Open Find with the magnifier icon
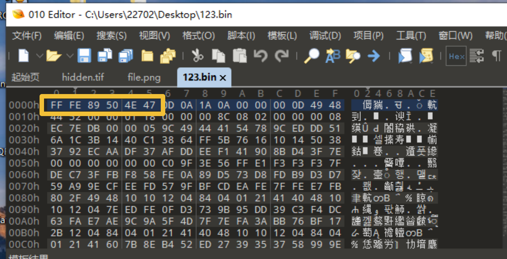507x259 pixels. pyautogui.click(x=312, y=56)
